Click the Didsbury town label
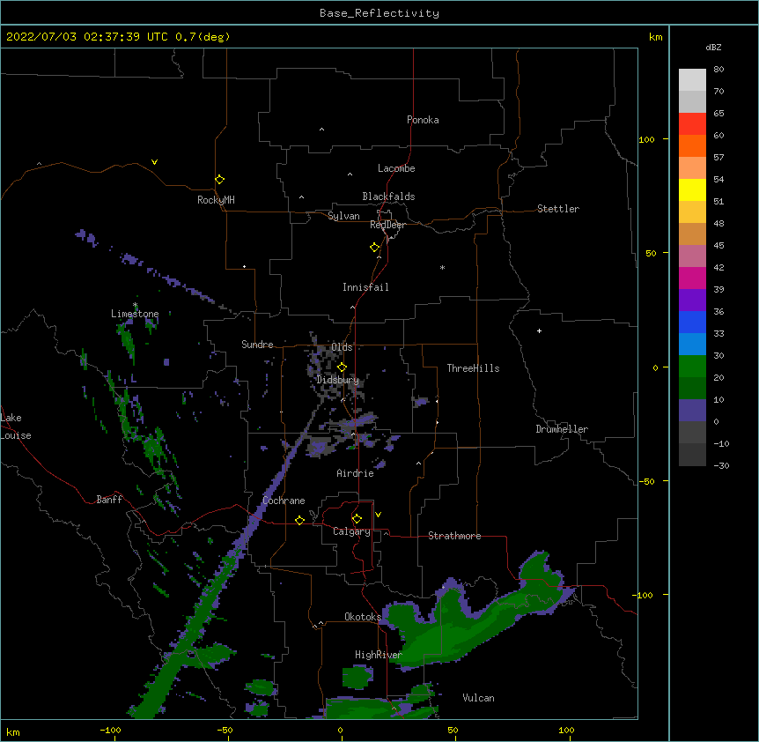 338,380
